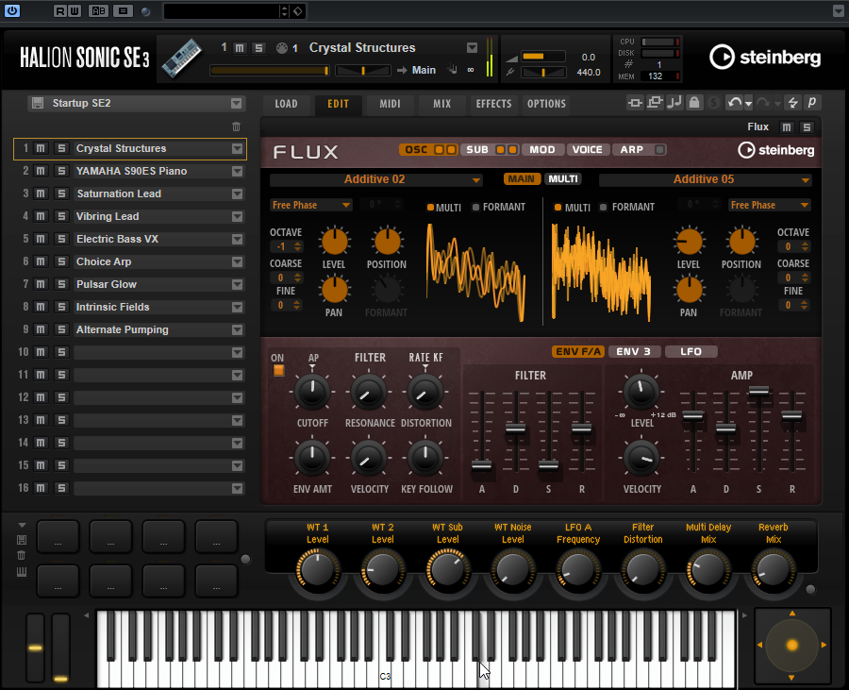
Task: Click Flux layer mute M button
Action: [786, 127]
